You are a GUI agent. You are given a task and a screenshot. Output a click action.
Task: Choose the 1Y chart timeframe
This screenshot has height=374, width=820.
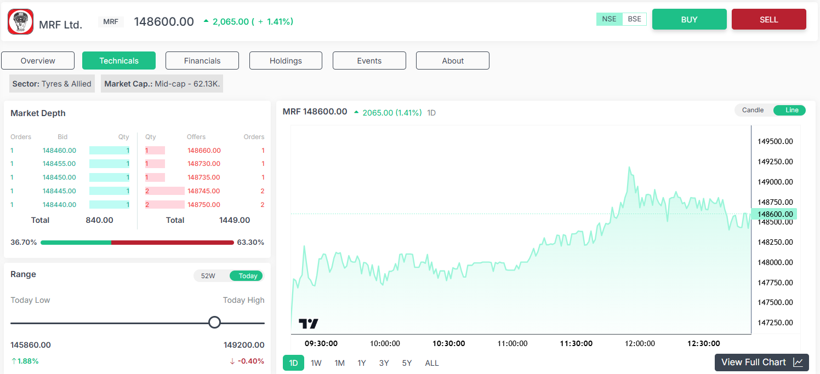pos(362,363)
